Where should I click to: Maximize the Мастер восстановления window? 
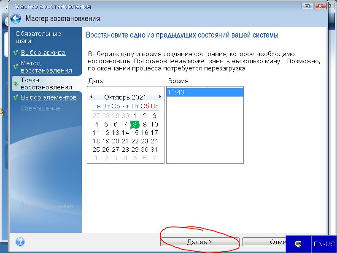coord(307,6)
